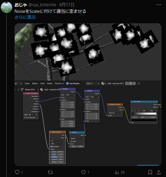Toggle the Use Nodes checkbox
This screenshot has height=177, width=166.
[x=67, y=84]
